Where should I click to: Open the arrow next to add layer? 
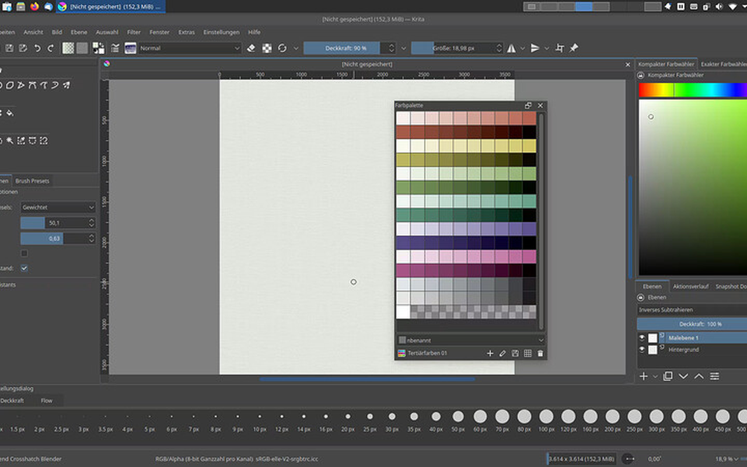(655, 377)
